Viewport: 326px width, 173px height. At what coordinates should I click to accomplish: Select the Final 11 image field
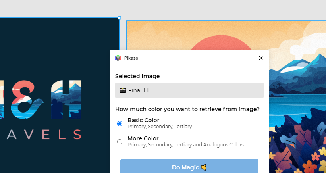(x=189, y=90)
